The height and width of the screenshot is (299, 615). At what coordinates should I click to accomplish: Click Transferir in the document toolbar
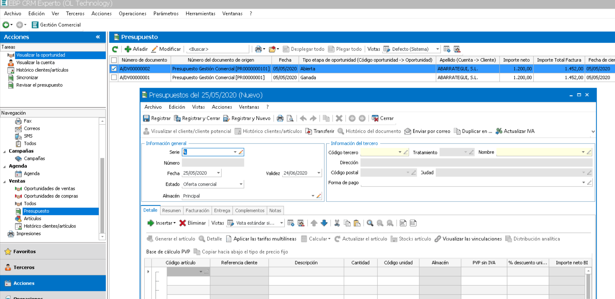[320, 131]
